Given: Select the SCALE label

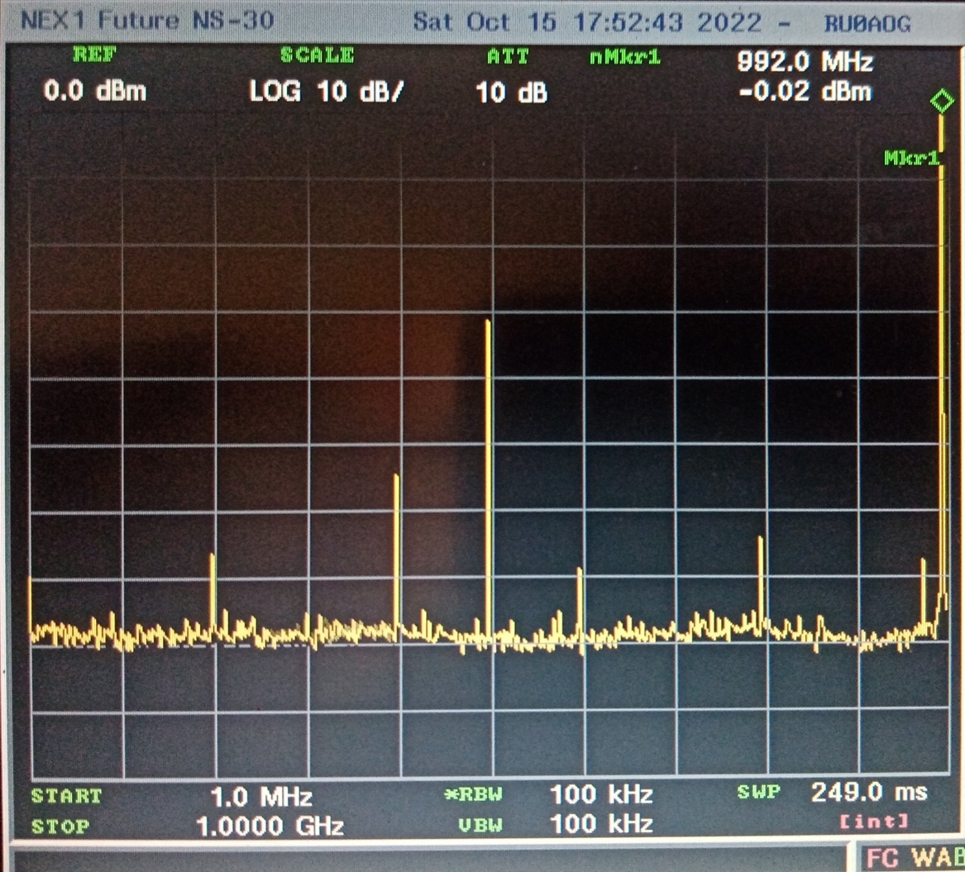Looking at the screenshot, I should [x=317, y=56].
